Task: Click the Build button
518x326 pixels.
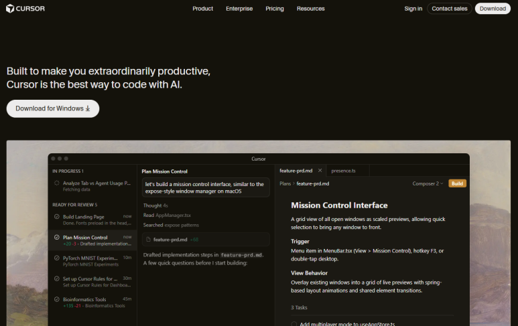Action: point(457,183)
